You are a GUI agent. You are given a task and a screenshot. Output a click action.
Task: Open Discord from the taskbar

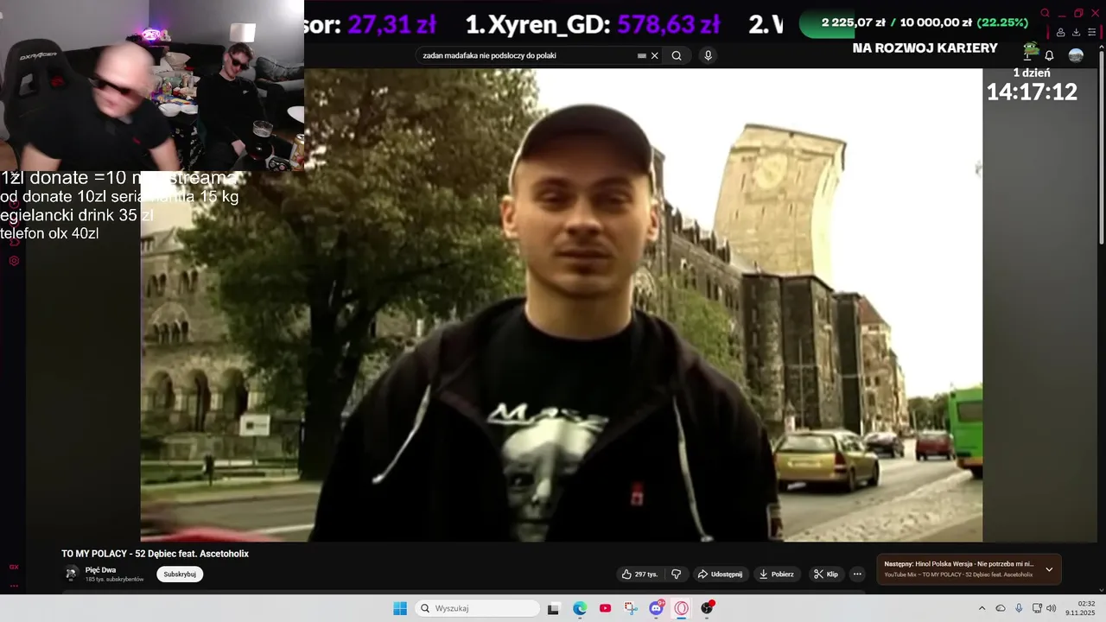[x=657, y=608]
